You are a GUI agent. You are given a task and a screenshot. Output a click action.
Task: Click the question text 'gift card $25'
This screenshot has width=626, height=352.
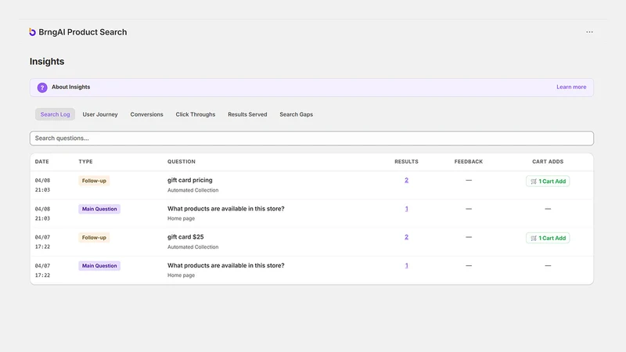[x=185, y=237]
